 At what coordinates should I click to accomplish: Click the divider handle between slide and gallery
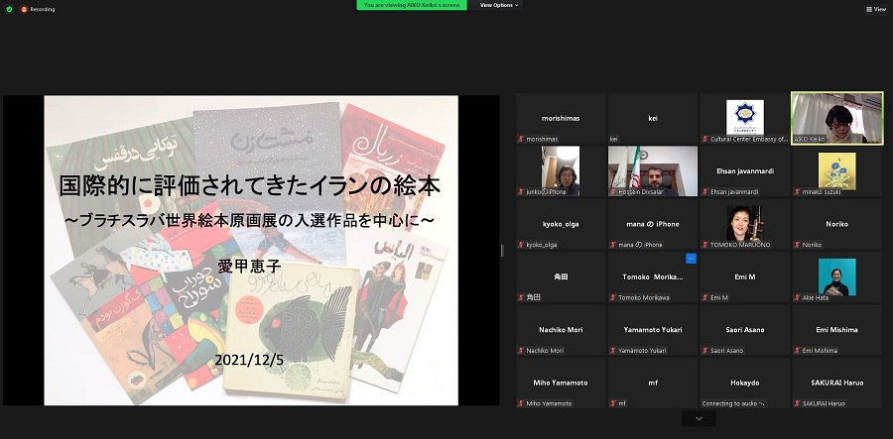pos(503,250)
